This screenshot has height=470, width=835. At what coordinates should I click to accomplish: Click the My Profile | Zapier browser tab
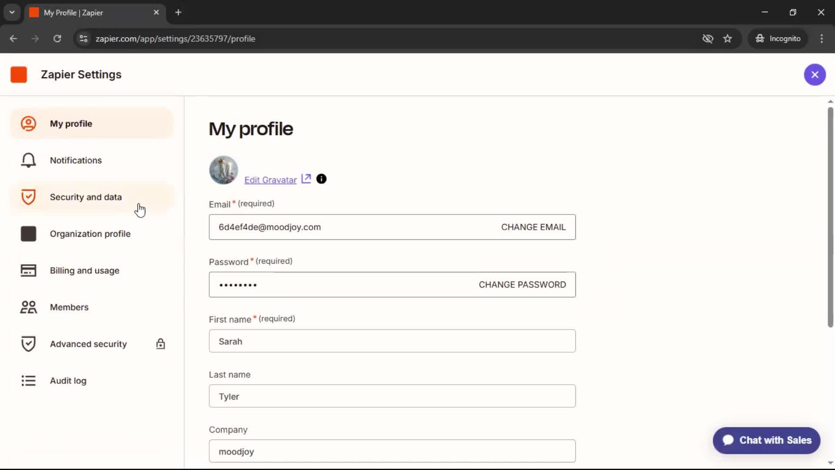[x=95, y=13]
